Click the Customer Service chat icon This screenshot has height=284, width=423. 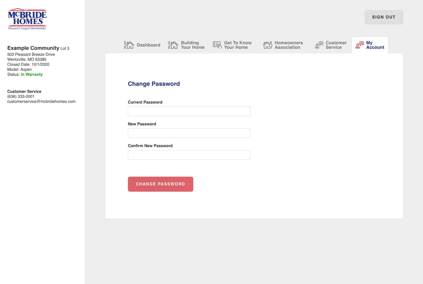tap(319, 45)
